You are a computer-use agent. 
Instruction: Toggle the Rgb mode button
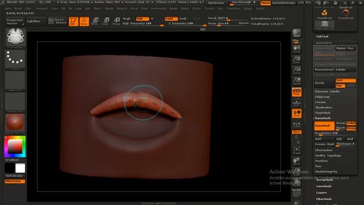pyautogui.click(x=142, y=19)
